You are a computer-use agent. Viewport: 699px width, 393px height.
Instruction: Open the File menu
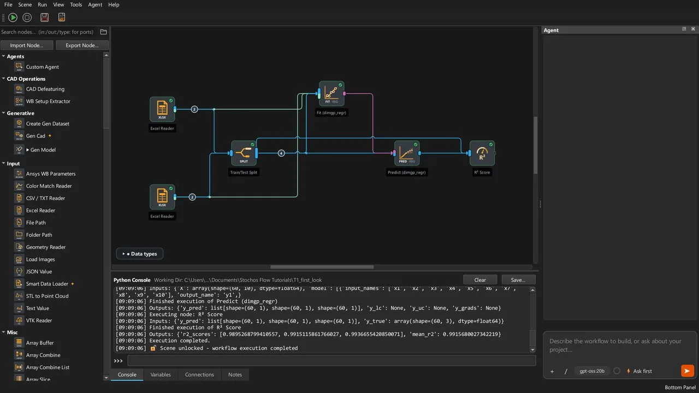click(8, 4)
